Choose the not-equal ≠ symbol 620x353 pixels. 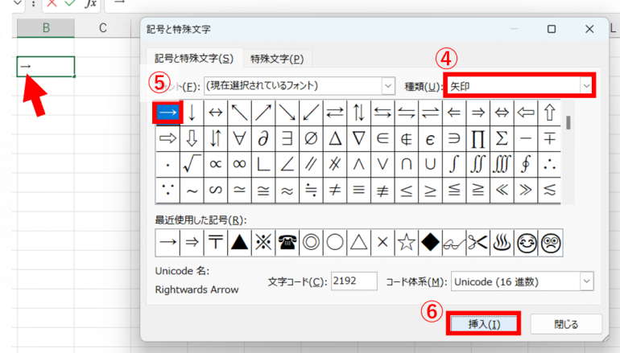point(334,191)
